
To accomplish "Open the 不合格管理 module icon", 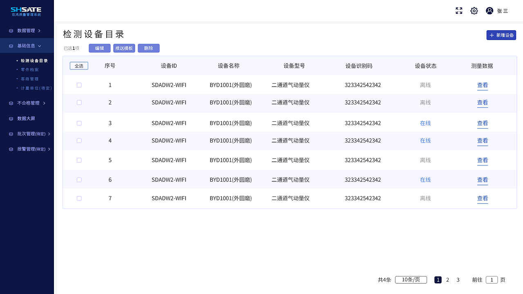I will [x=10, y=103].
